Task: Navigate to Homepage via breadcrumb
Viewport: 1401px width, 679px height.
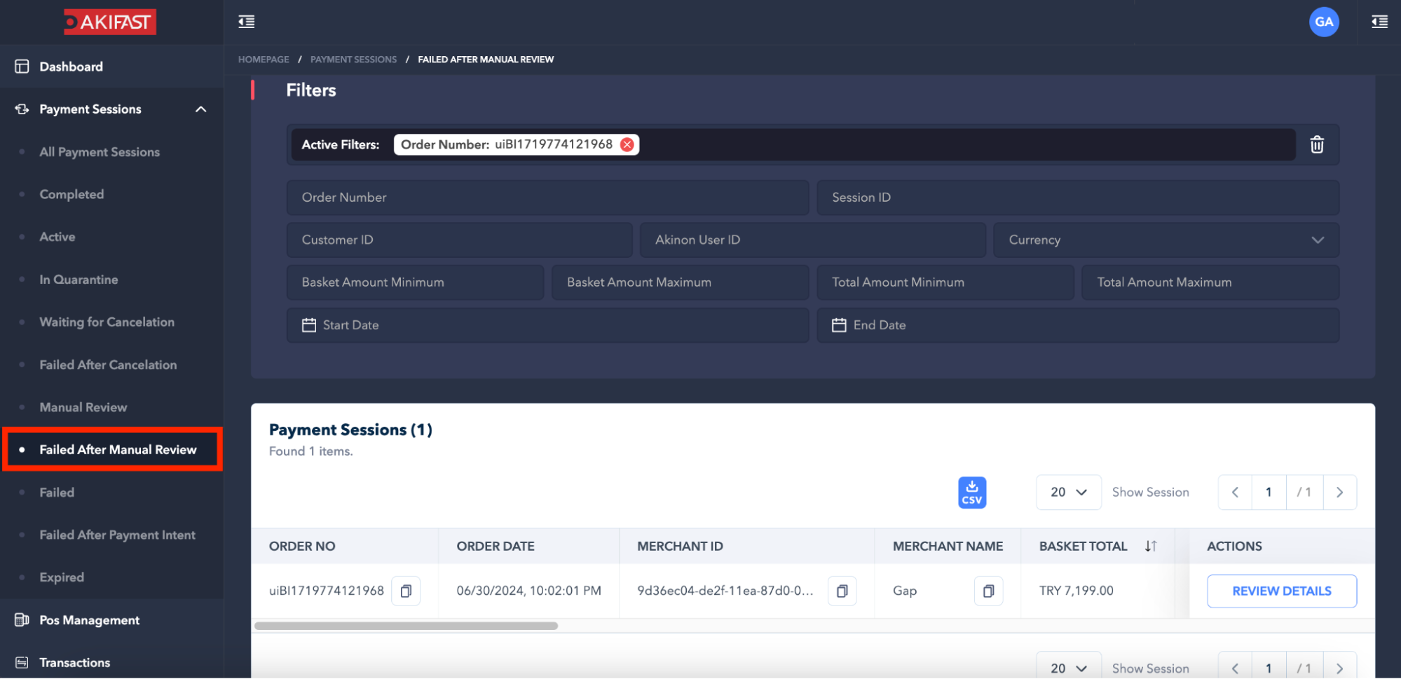Action: (x=264, y=60)
